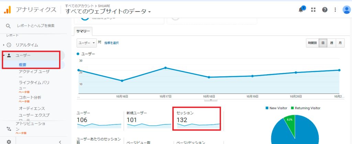This screenshot has height=144, width=352.
Task: Click the 新規ユーザー 101 metric sparkline
Action: point(149,125)
